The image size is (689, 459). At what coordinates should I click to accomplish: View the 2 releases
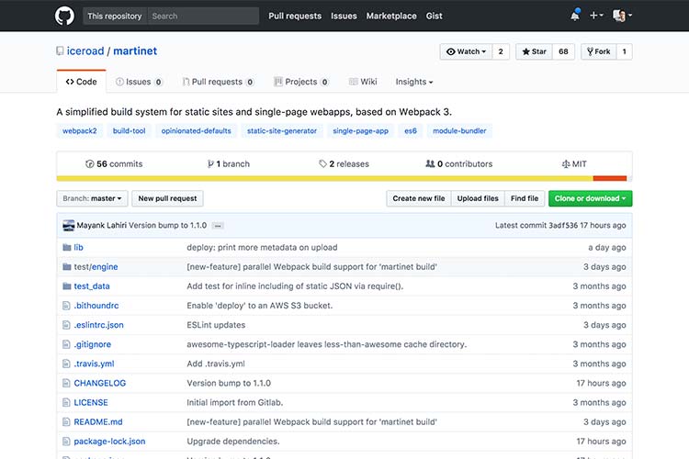[344, 163]
